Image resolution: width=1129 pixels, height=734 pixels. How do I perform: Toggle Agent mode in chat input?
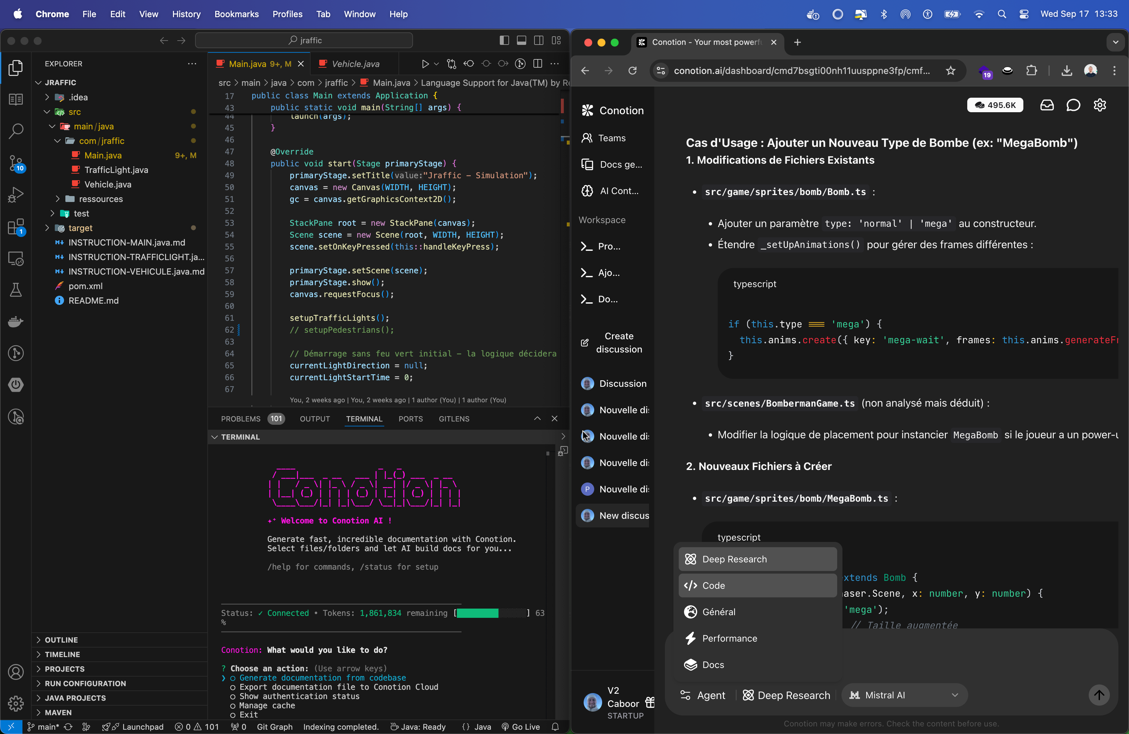pos(703,695)
